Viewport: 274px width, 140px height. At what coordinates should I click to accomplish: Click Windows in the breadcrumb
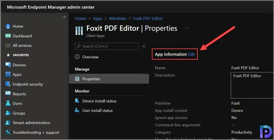pyautogui.click(x=118, y=18)
